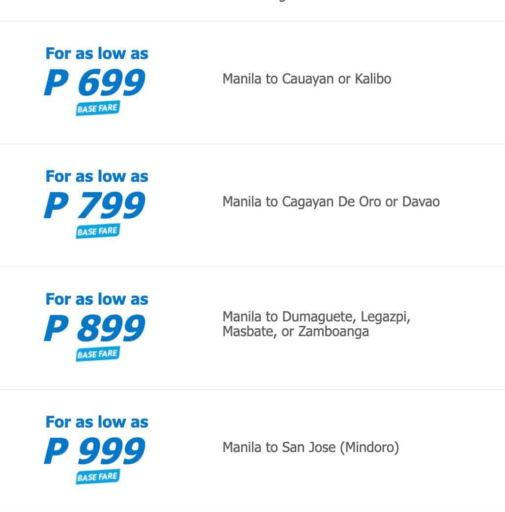Click the Cauayan destination name
The image size is (505, 512).
(x=308, y=79)
